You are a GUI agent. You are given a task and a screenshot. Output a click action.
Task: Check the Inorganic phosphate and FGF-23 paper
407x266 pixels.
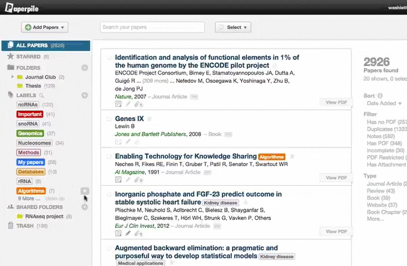coord(108,194)
